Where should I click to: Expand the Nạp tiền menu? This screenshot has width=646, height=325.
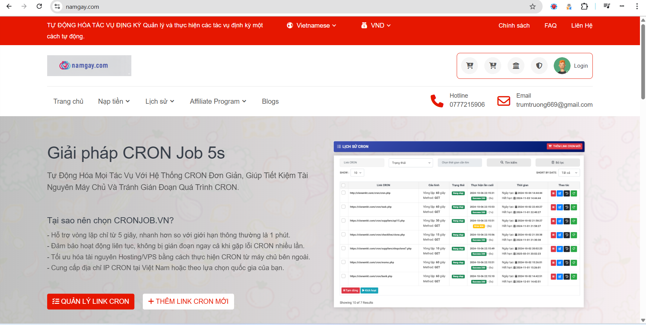(114, 101)
